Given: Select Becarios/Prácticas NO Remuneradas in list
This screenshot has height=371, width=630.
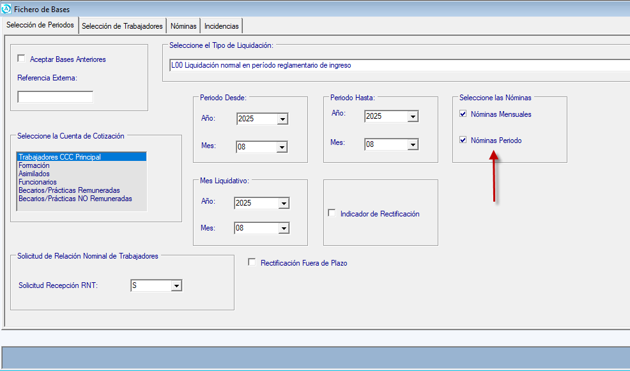Looking at the screenshot, I should click(x=75, y=199).
